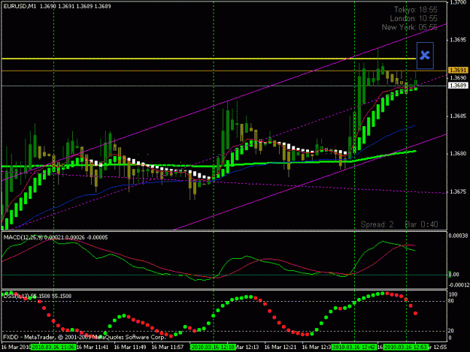Click the green 2010.03.16 11:36 time marker
The image size is (470, 352).
(x=53, y=347)
